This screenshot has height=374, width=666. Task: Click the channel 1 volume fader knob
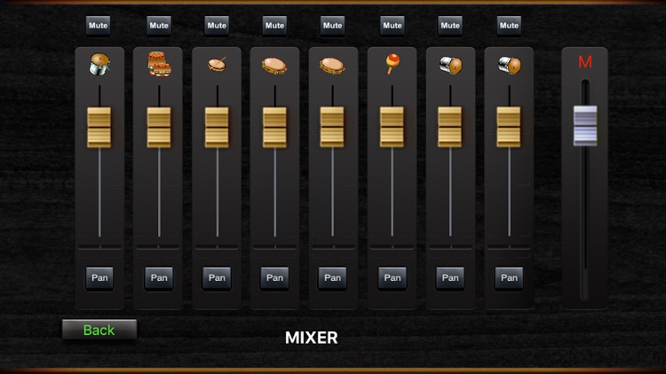99,128
